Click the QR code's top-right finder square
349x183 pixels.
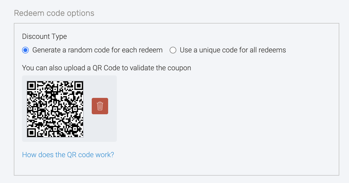click(x=79, y=86)
